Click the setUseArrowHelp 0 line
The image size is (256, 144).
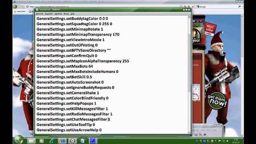point(69,130)
